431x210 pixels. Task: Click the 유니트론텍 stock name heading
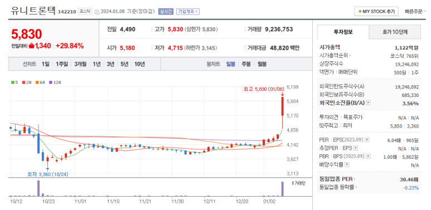pos(33,11)
